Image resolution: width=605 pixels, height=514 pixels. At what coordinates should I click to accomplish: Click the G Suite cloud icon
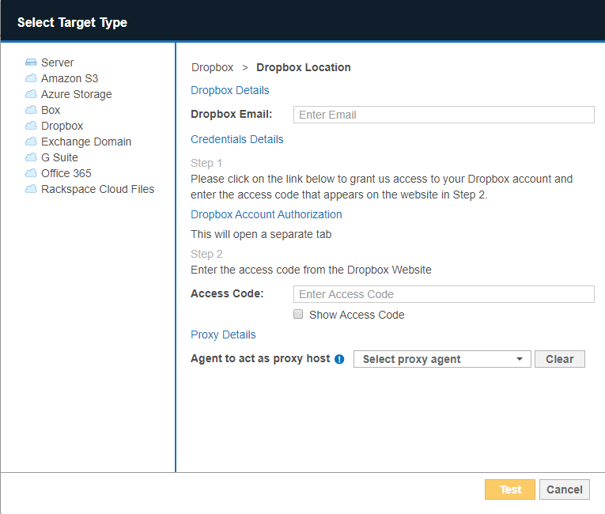pos(31,157)
